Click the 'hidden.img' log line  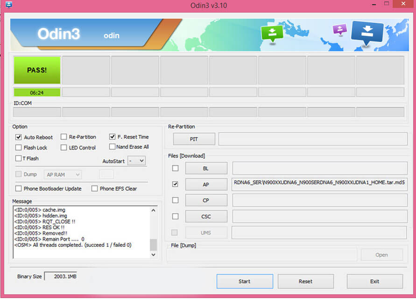pyautogui.click(x=41, y=216)
